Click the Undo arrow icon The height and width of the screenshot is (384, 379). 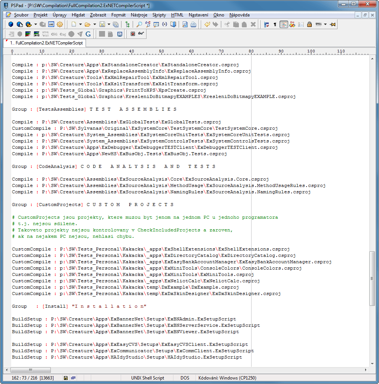click(x=207, y=24)
